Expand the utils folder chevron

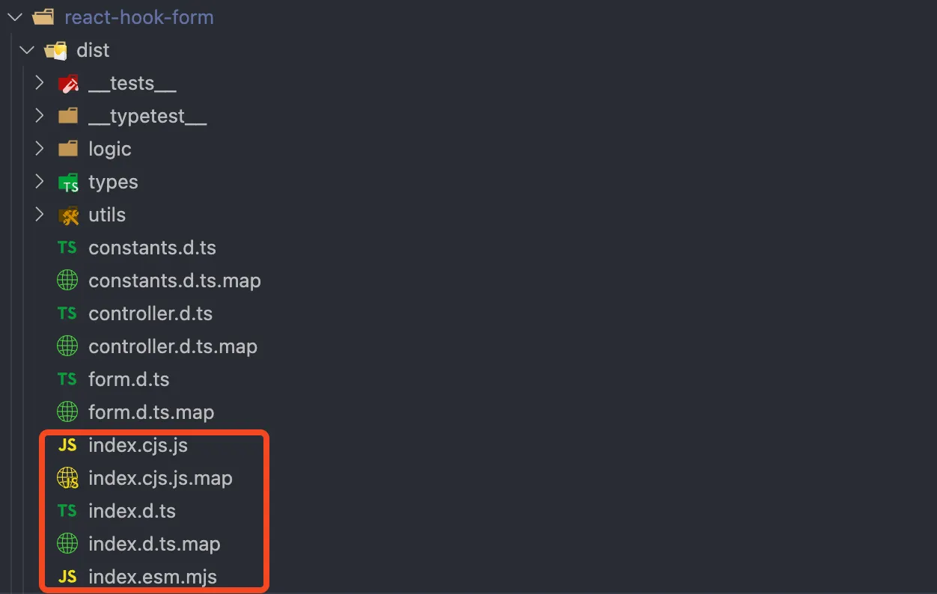40,215
